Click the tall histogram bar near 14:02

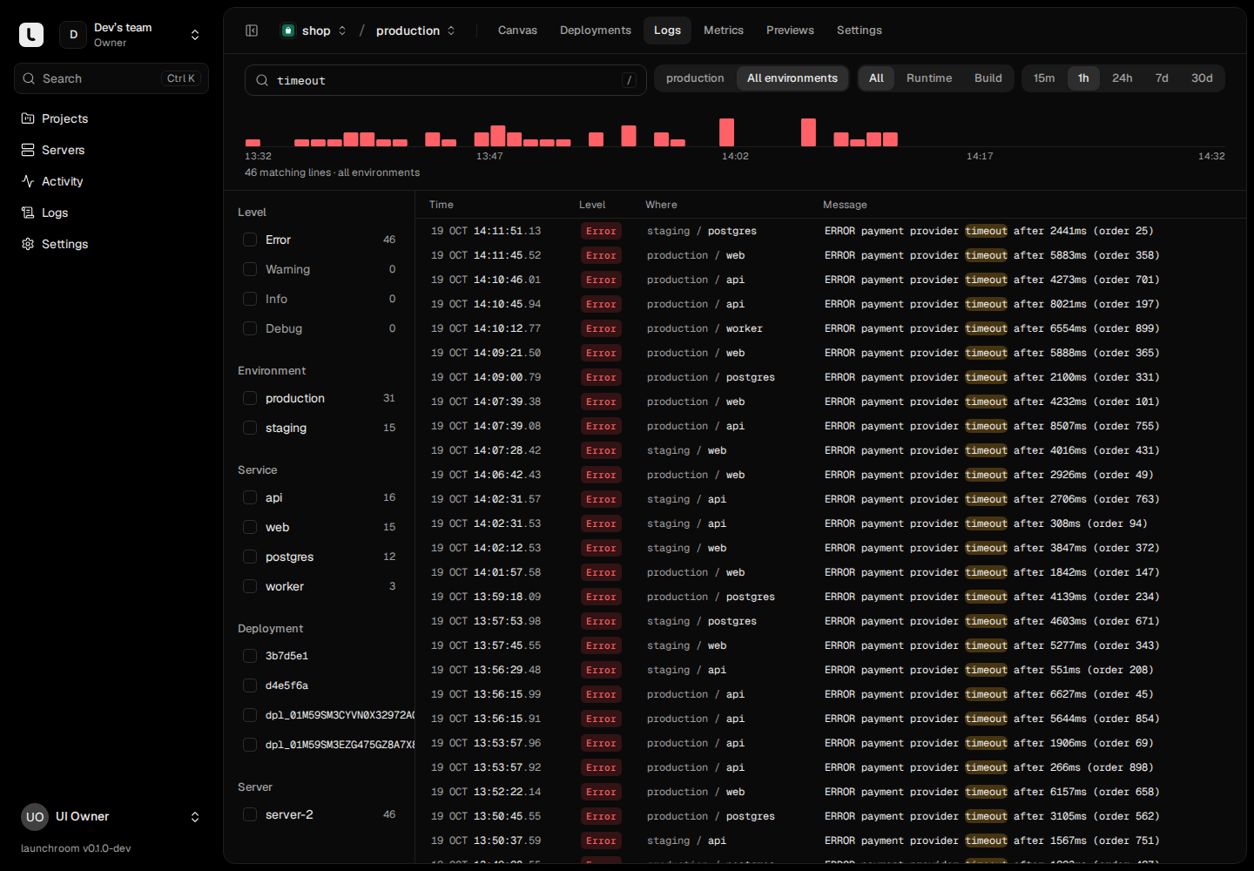726,132
